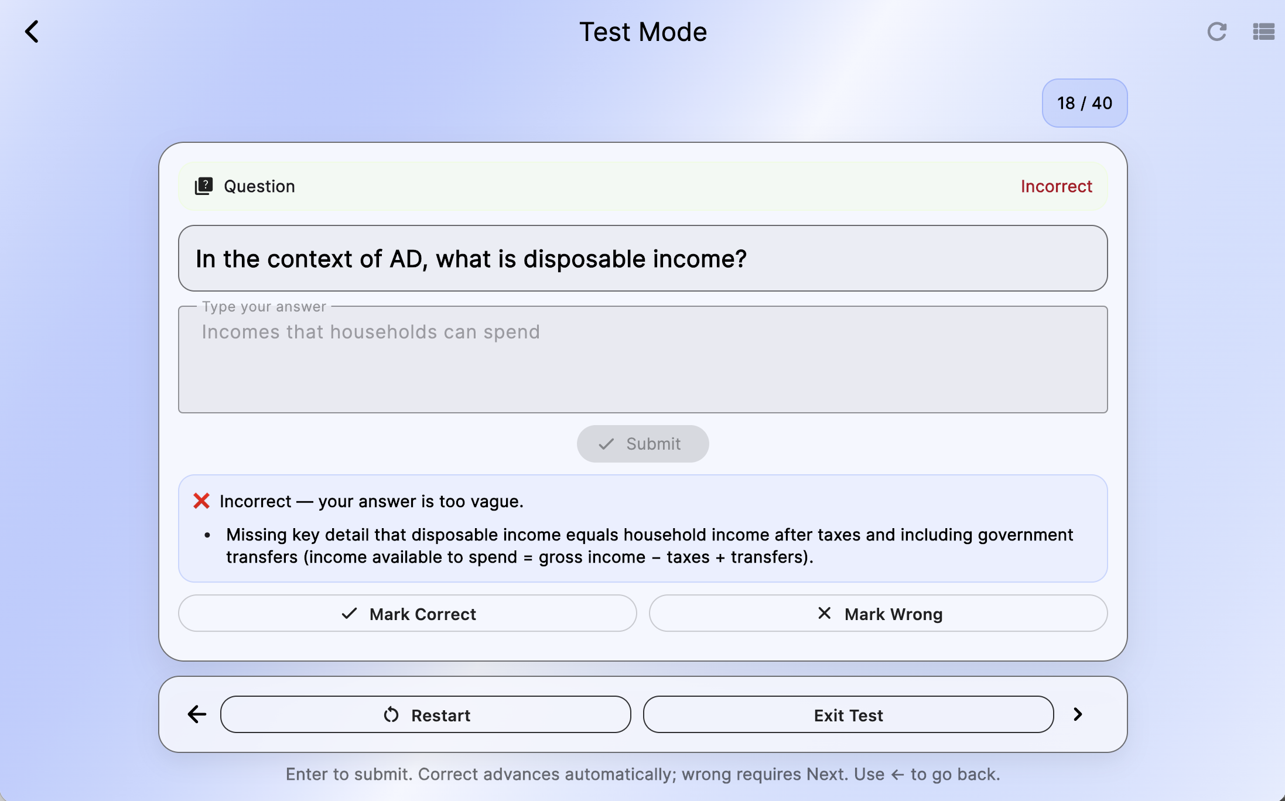This screenshot has height=801, width=1285.
Task: Restart the test
Action: pos(426,715)
